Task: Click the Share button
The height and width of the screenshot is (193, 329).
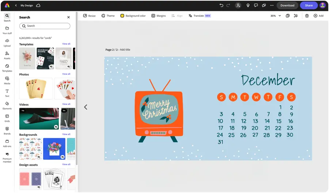Action: 309,5
